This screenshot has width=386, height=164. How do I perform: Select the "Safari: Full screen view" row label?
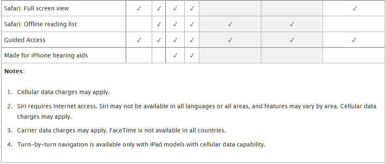[x=37, y=8]
